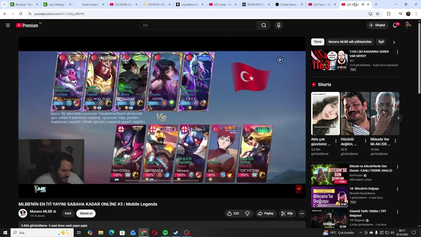
Task: Open options for Bitcoin ve Altcoin video
Action: 397,167
